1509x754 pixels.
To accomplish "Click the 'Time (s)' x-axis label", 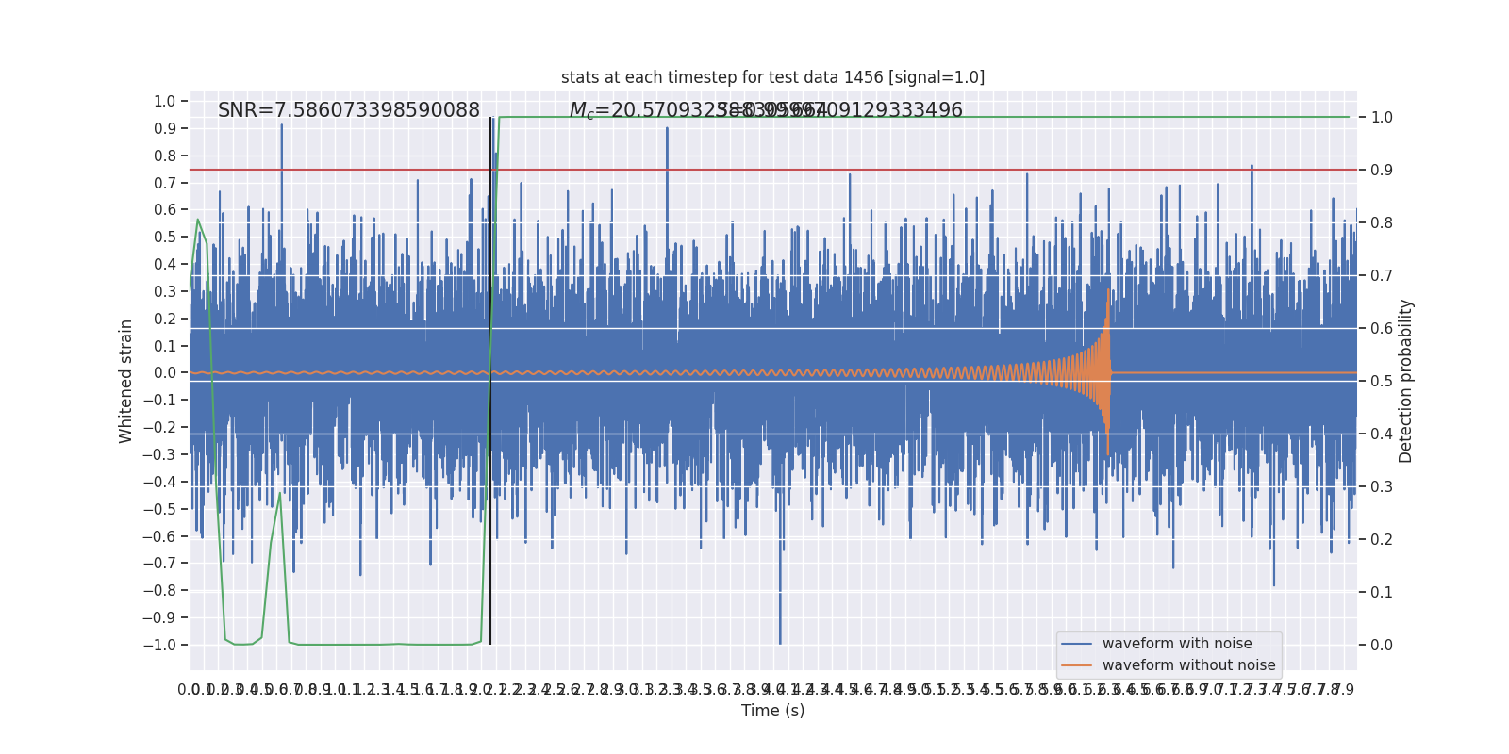I will coord(772,711).
